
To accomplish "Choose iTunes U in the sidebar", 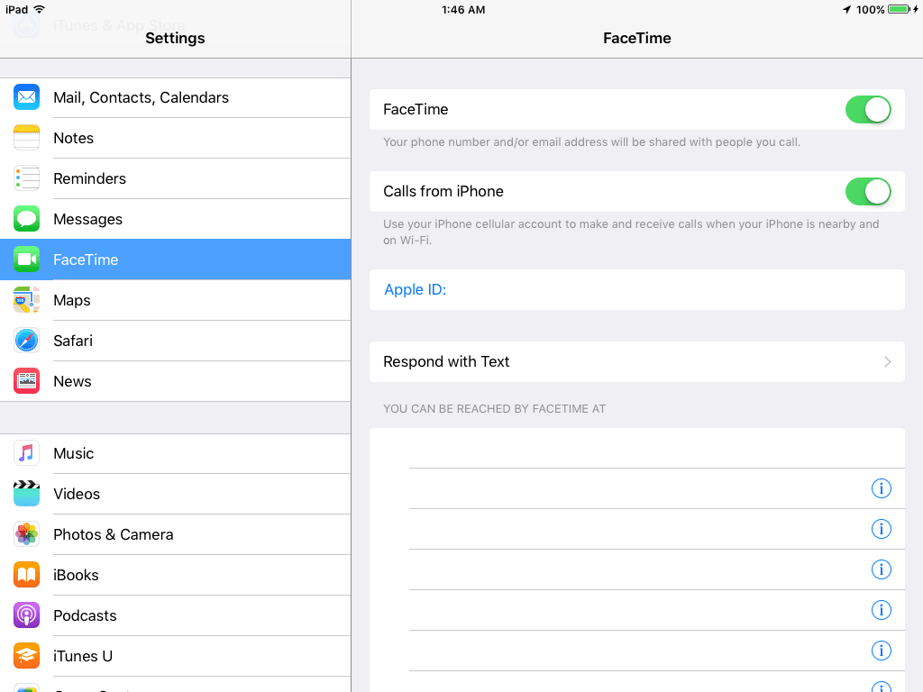I will click(x=176, y=656).
